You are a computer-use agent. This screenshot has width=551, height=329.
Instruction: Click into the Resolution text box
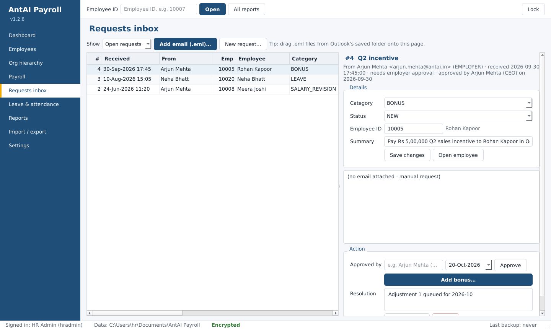pos(458,300)
